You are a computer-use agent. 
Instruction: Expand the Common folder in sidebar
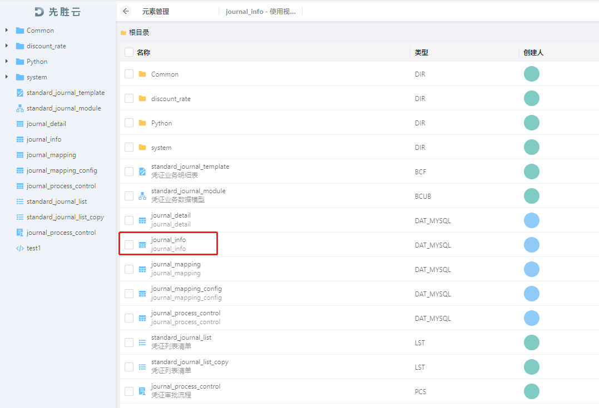[7, 30]
